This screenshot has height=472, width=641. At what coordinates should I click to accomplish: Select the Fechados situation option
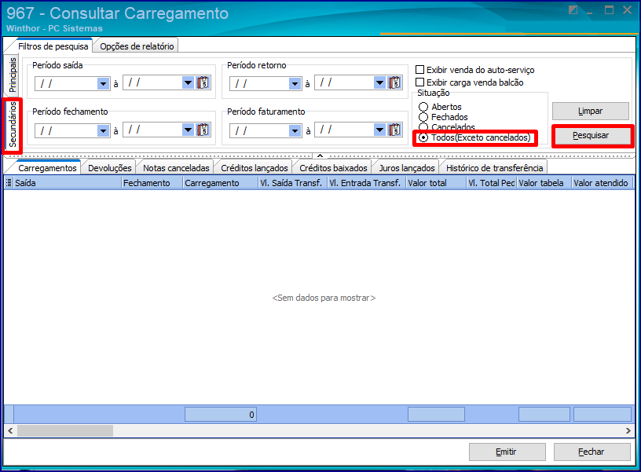(423, 117)
